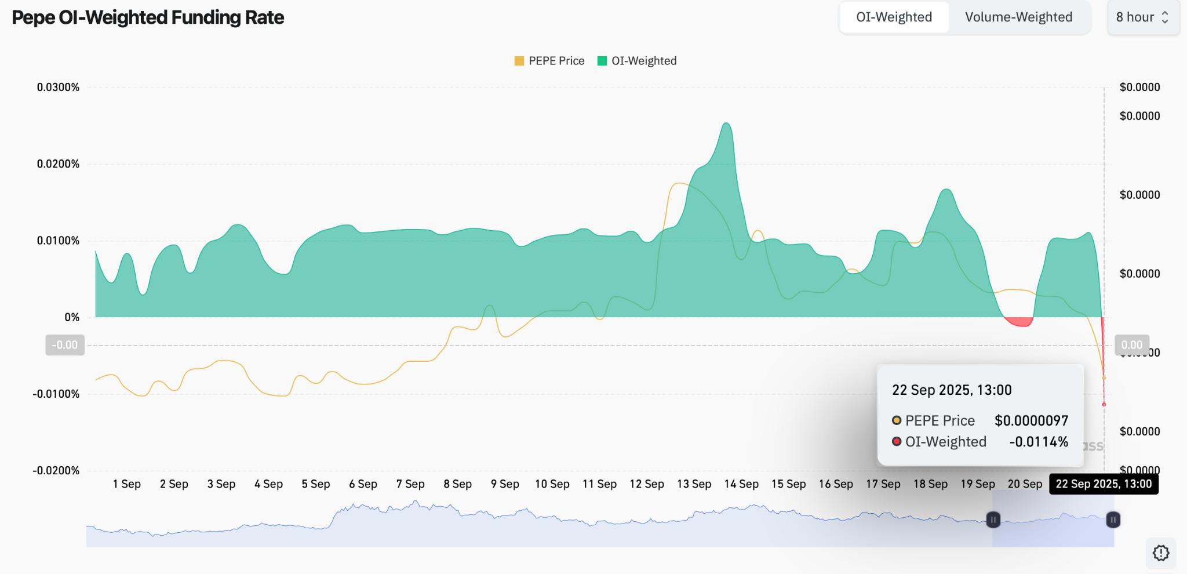
Task: Click the red data point at chart end
Action: pyautogui.click(x=1104, y=404)
